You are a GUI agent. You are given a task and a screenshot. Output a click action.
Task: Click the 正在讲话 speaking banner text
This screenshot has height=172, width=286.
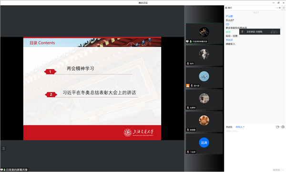(x=255, y=32)
